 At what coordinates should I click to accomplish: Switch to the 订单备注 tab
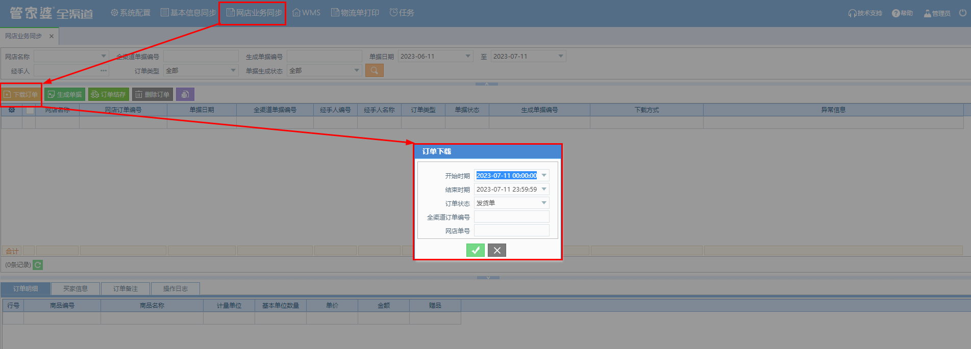tap(126, 289)
